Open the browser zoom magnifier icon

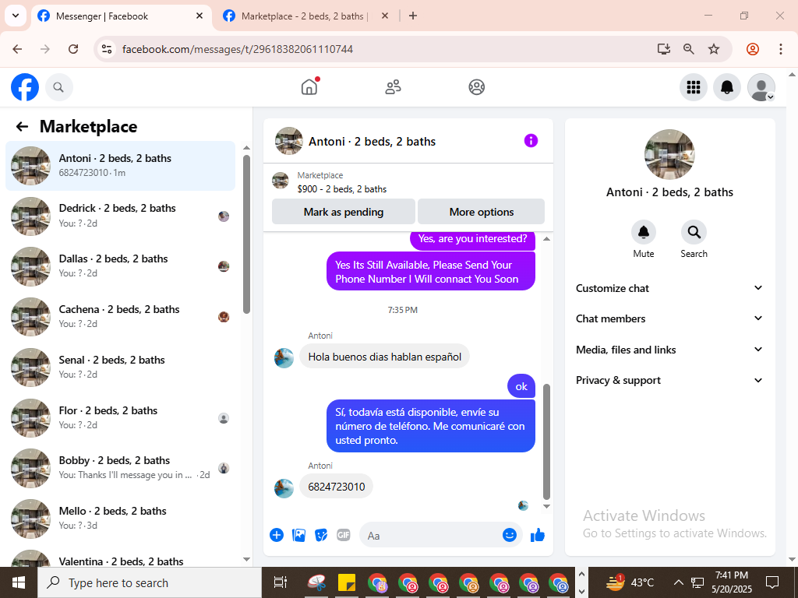click(x=688, y=49)
